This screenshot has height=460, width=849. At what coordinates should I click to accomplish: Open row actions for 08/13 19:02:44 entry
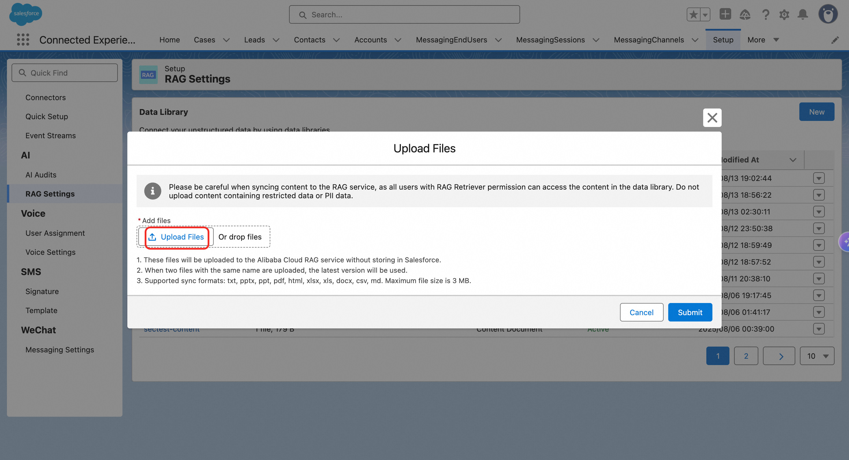click(x=819, y=178)
